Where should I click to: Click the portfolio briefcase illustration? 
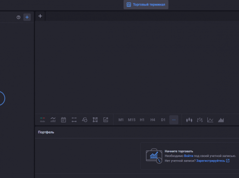[x=154, y=156]
